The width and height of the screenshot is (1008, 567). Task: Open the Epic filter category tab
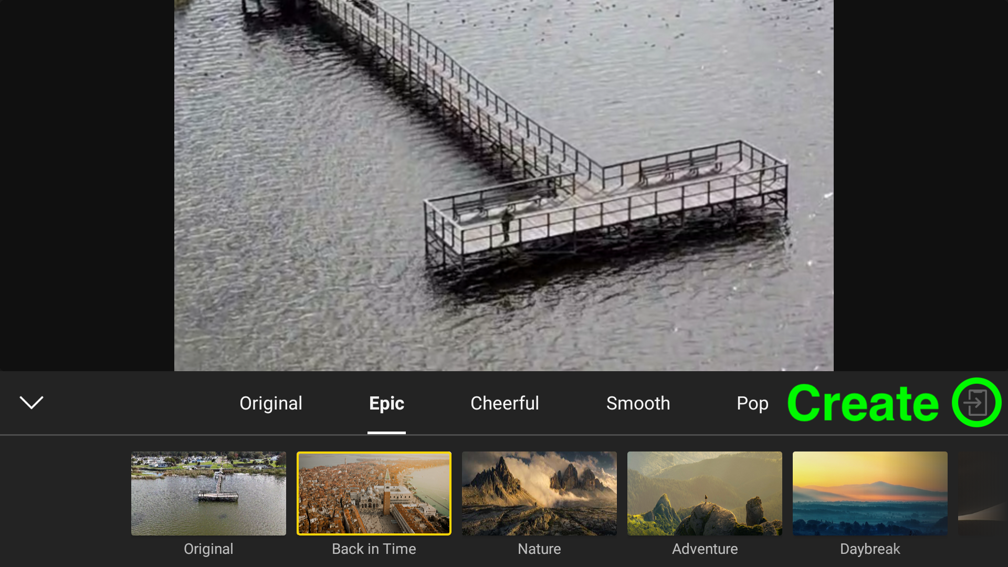coord(386,403)
